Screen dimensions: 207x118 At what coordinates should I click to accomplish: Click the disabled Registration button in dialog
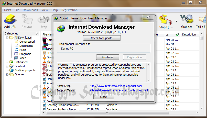134,57
